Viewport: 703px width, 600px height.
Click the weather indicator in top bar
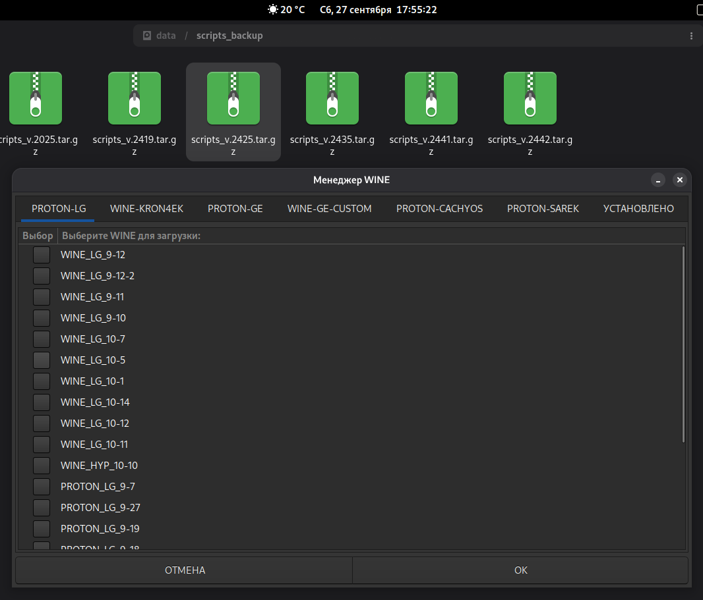(x=286, y=10)
